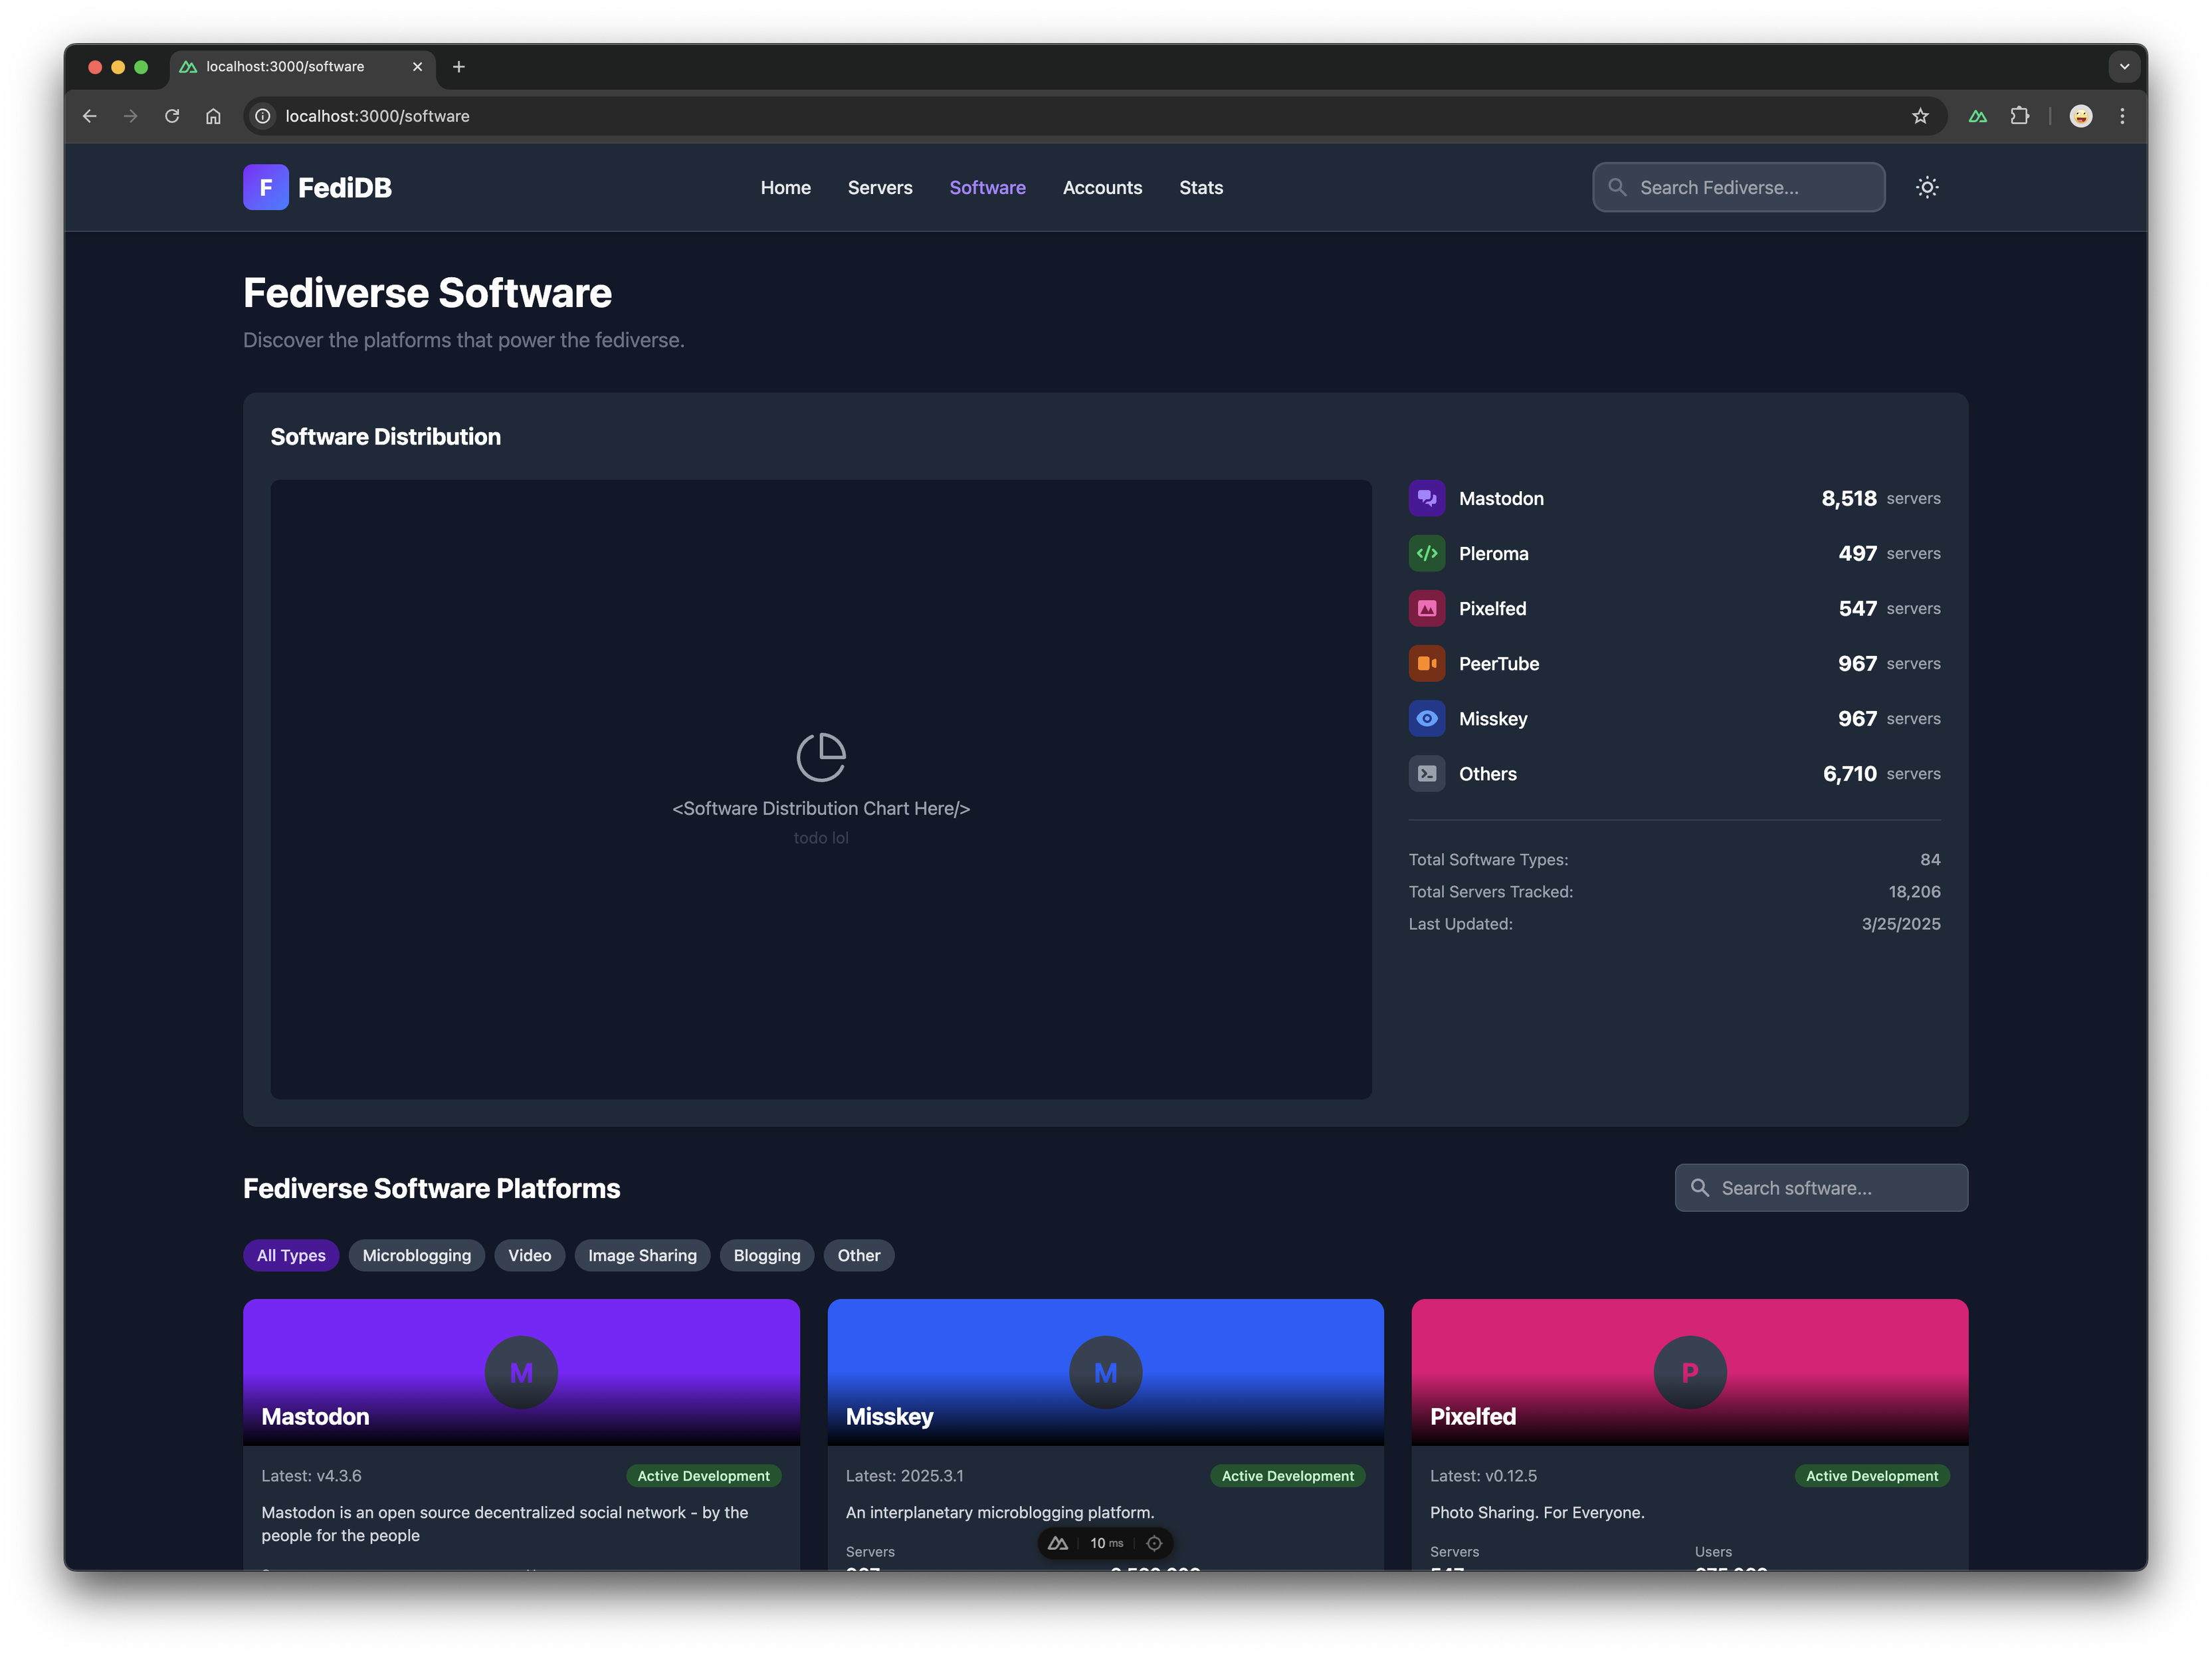This screenshot has height=1656, width=2212.
Task: Click the 10 ms timing label in DevTools overlay
Action: (x=1106, y=1543)
